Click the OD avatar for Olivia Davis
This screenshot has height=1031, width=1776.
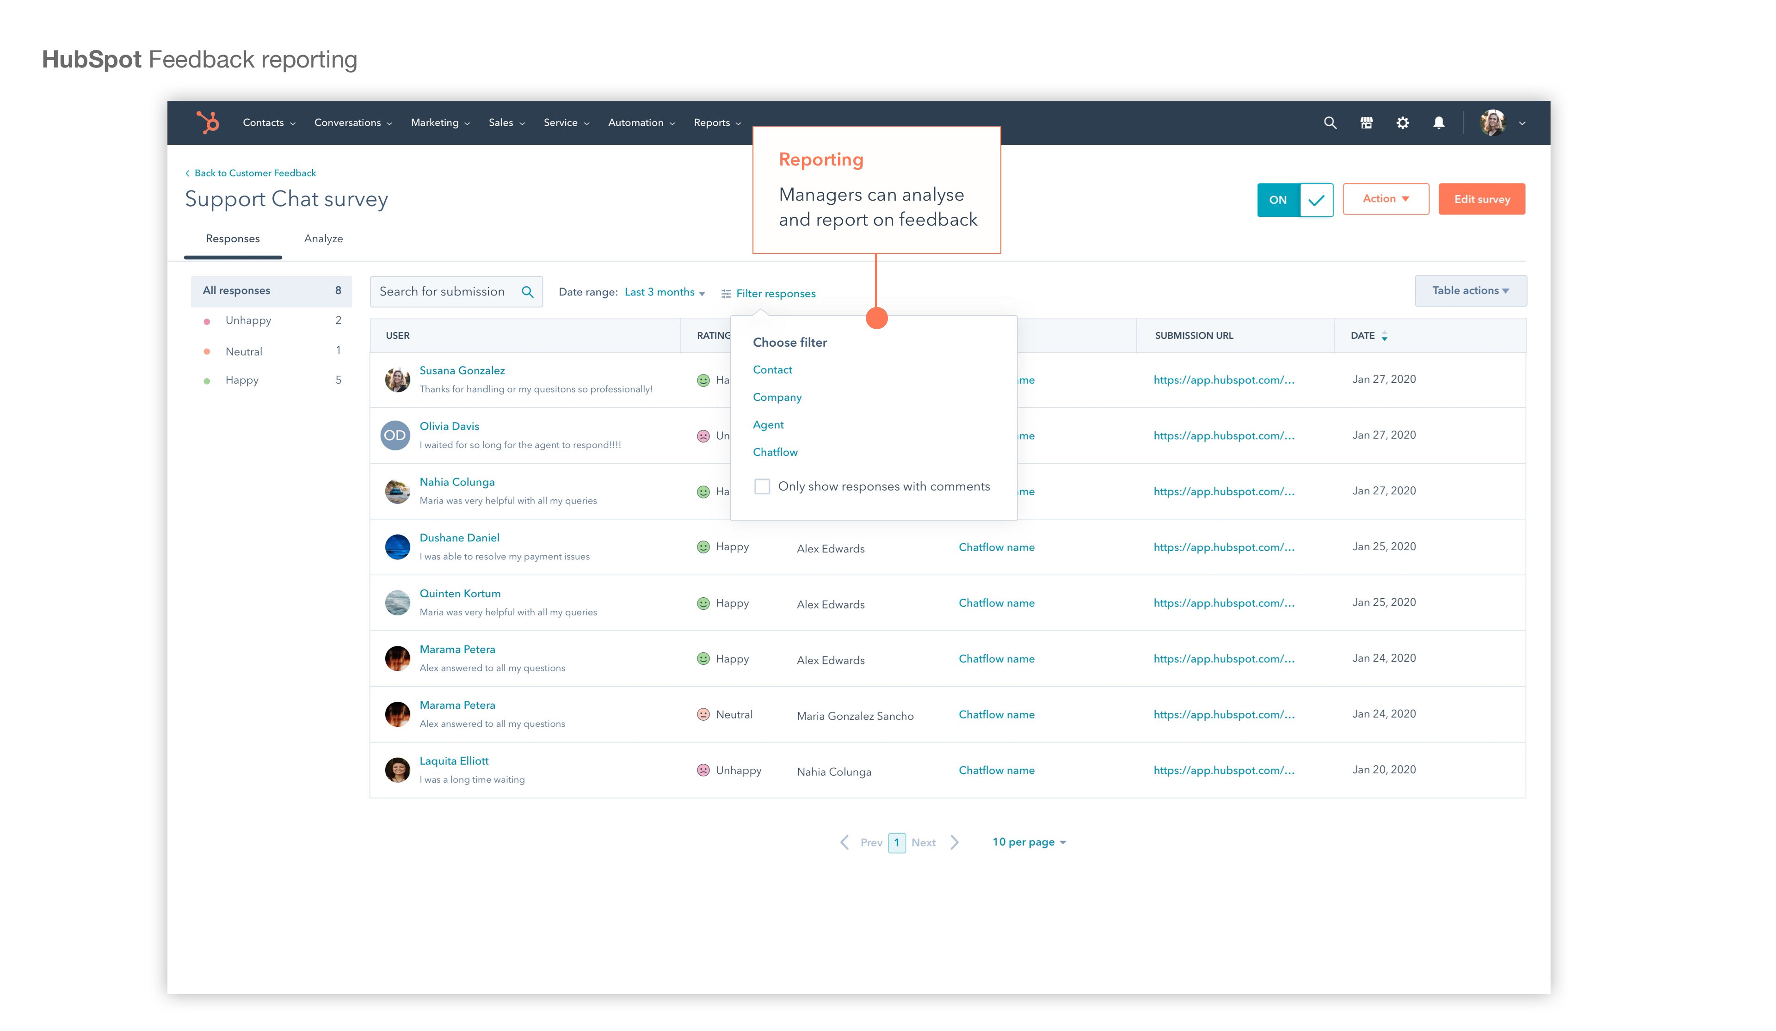pos(395,435)
